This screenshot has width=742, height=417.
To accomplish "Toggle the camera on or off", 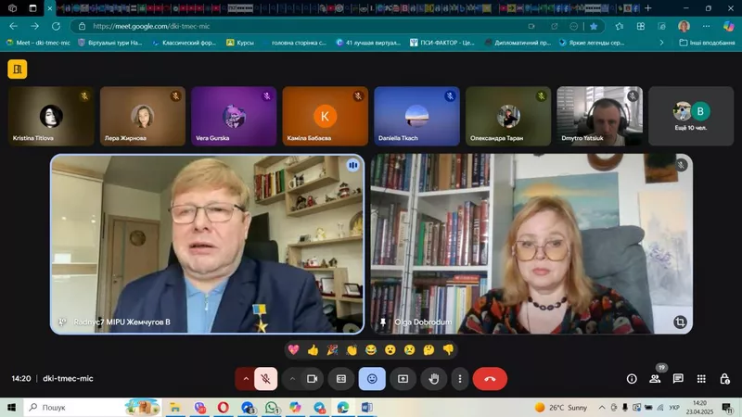I will [313, 379].
